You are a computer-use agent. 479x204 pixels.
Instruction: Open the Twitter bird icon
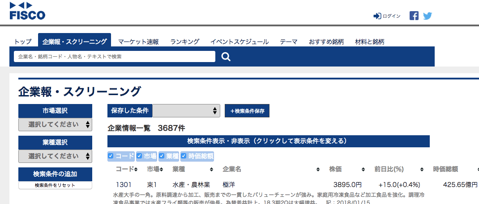(428, 16)
